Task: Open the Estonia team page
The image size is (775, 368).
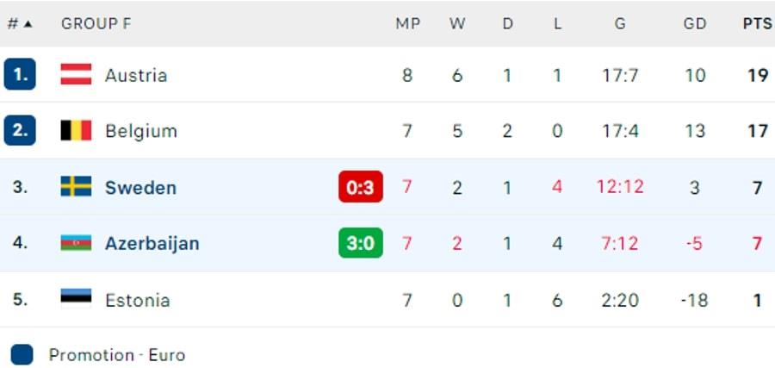Action: (137, 300)
